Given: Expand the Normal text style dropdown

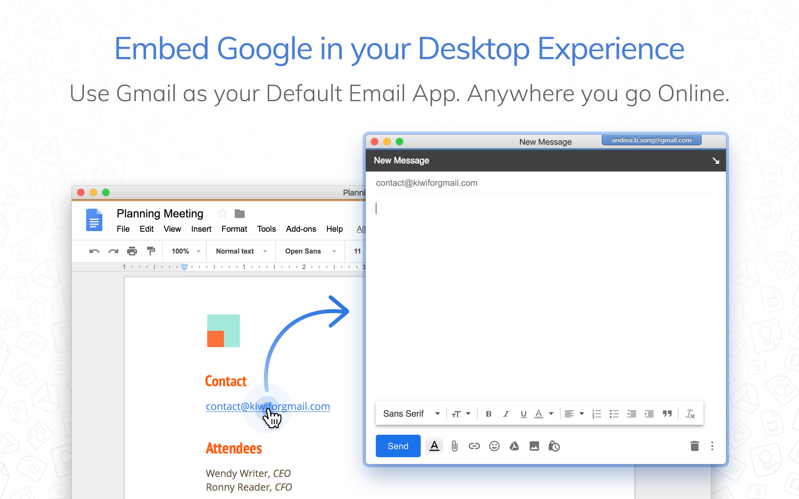Looking at the screenshot, I should [x=241, y=251].
